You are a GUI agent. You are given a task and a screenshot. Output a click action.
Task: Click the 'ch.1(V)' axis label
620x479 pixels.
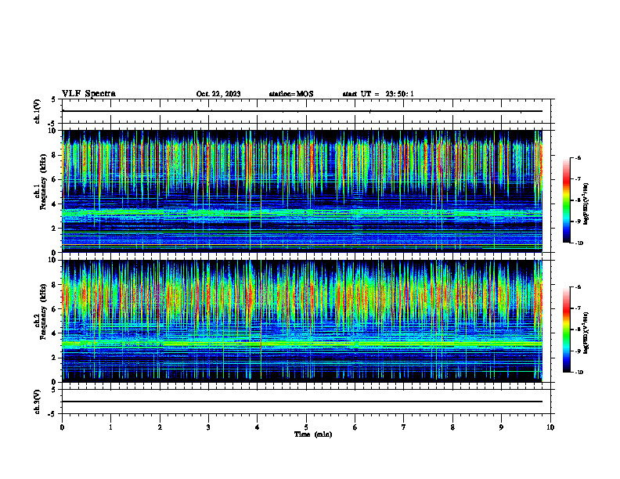tap(37, 111)
